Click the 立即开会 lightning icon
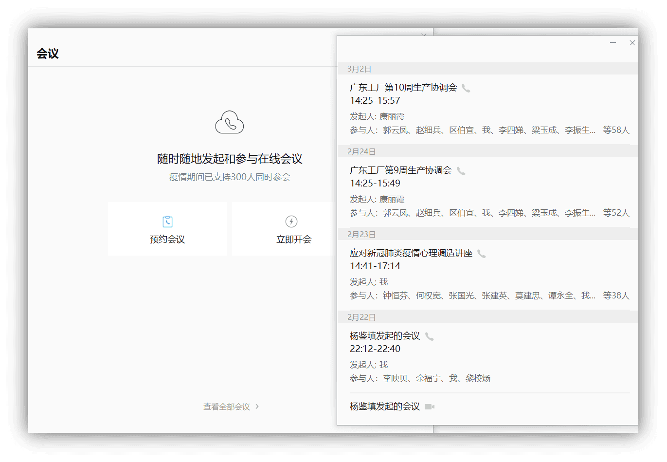The width and height of the screenshot is (667, 462). click(x=291, y=222)
